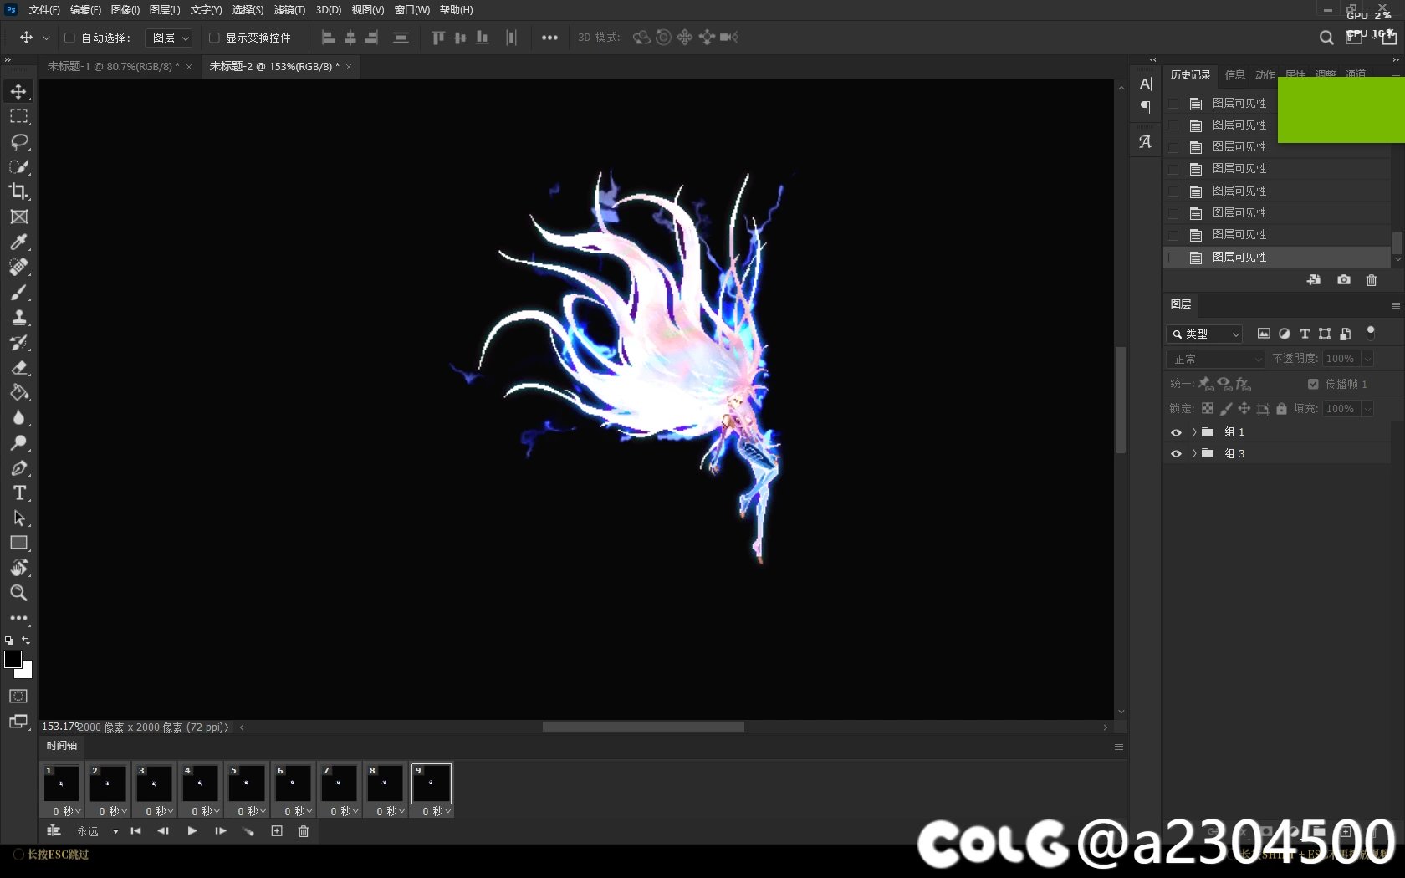
Task: Switch to document tab 未标题-1
Action: 113,66
